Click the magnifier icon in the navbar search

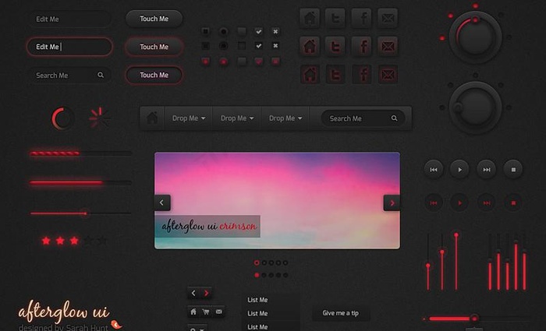point(395,118)
